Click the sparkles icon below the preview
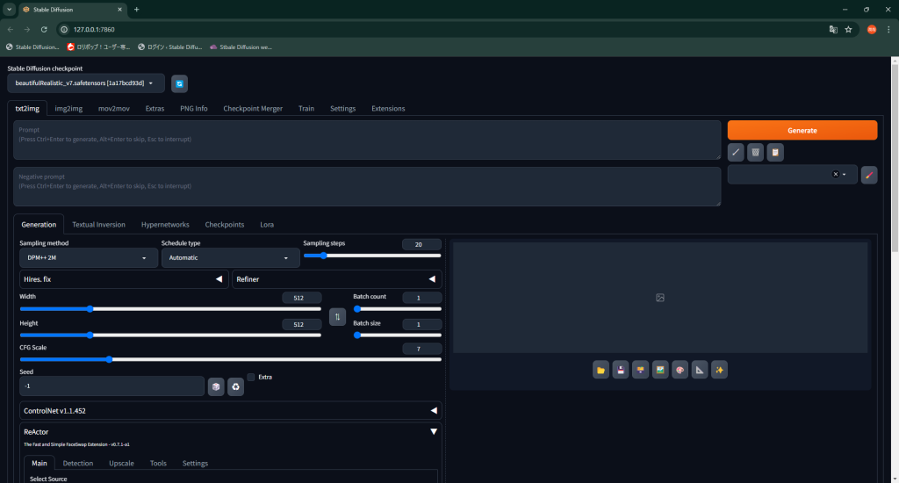Viewport: 899px width, 483px height. pyautogui.click(x=719, y=370)
